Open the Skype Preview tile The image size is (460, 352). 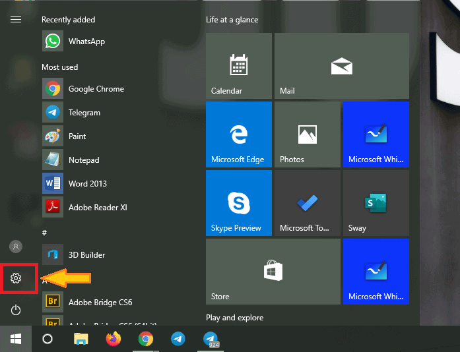tap(239, 203)
